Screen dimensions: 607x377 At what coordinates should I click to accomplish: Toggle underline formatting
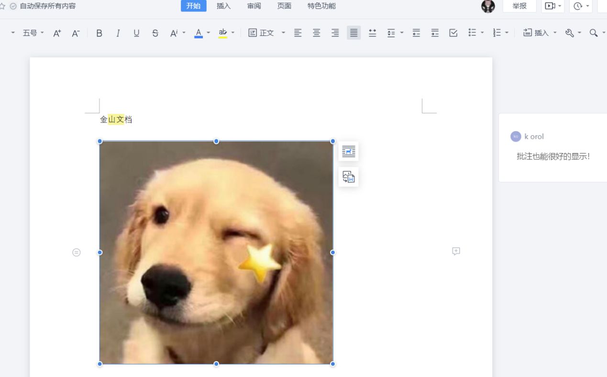136,33
